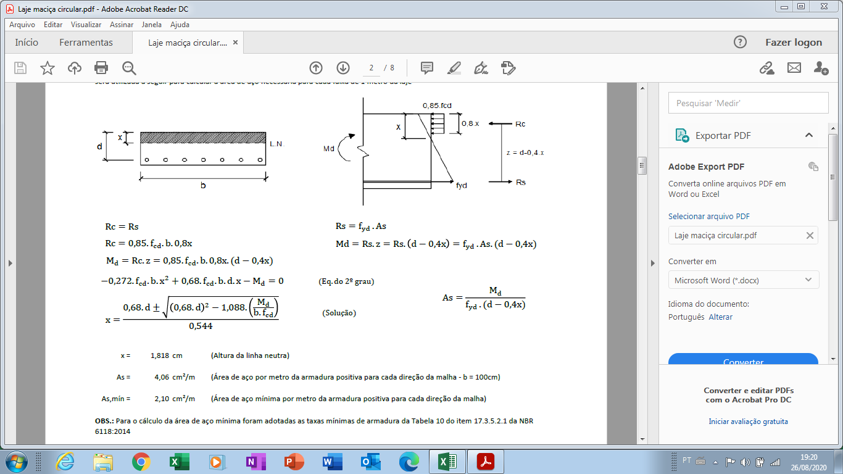The image size is (843, 474).
Task: Click the PT language indicator in tray
Action: 687,460
